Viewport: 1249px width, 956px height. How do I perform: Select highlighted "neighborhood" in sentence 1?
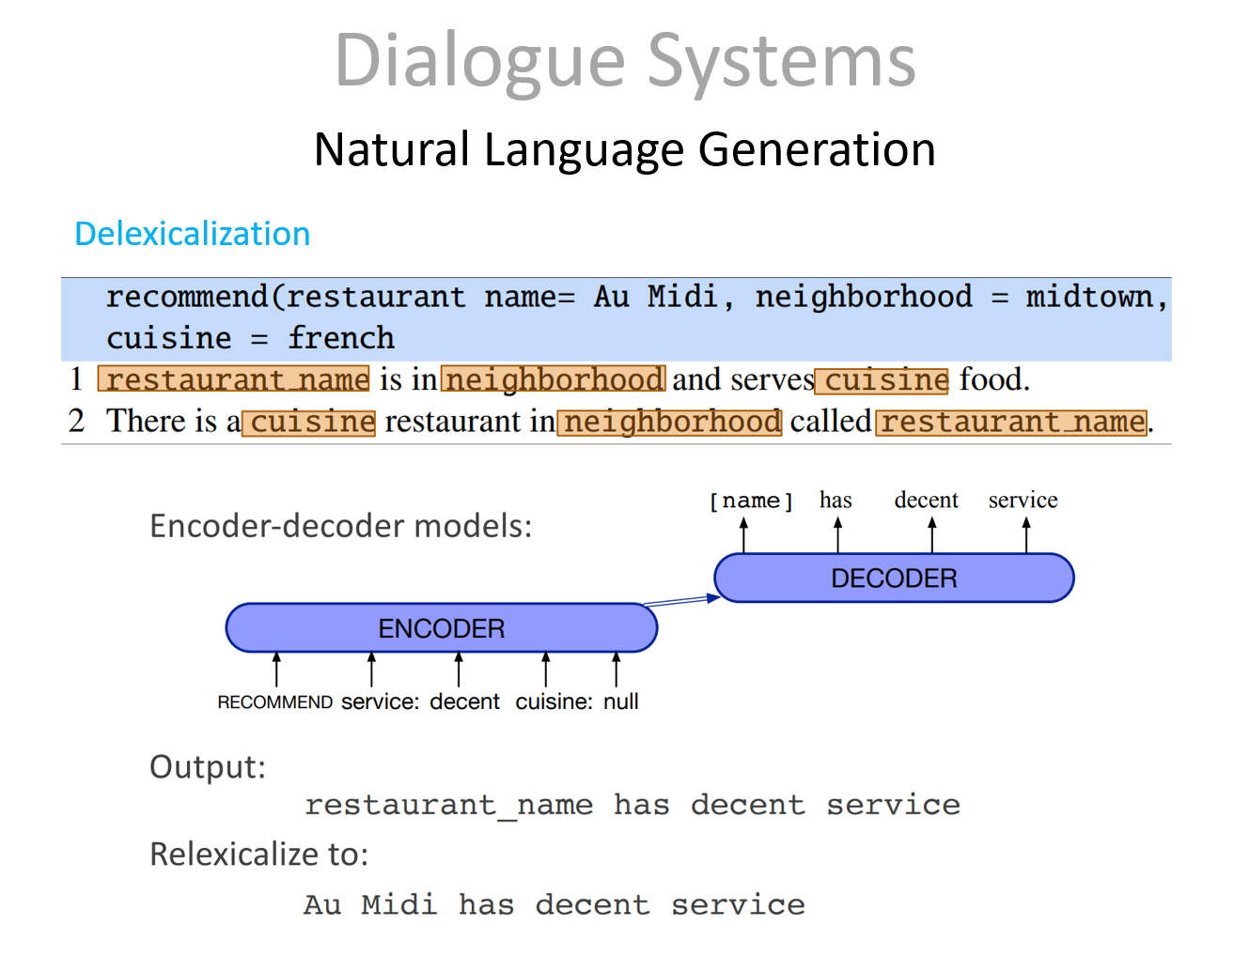(554, 379)
